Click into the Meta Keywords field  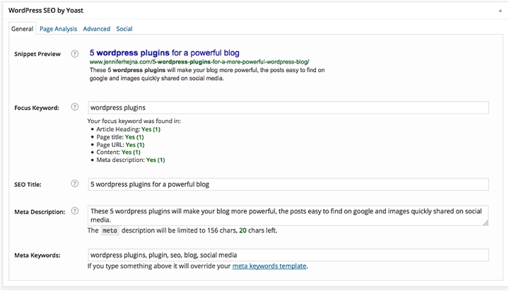[x=288, y=255]
